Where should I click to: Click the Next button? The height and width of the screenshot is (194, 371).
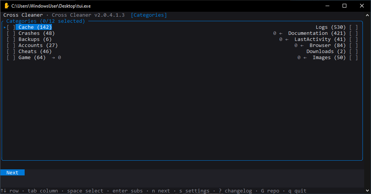pos(12,172)
